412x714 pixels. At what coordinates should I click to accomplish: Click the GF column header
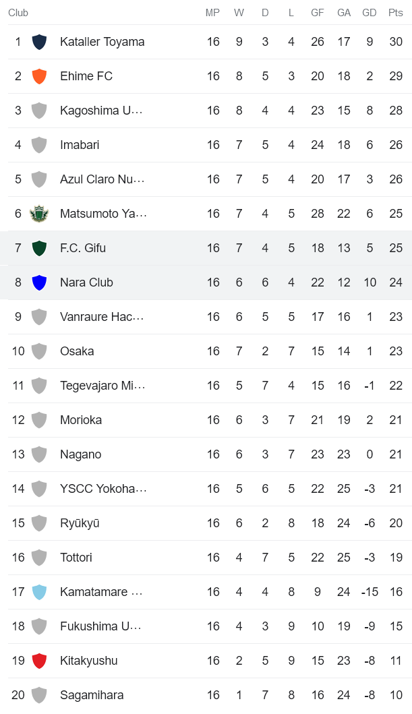tap(317, 12)
